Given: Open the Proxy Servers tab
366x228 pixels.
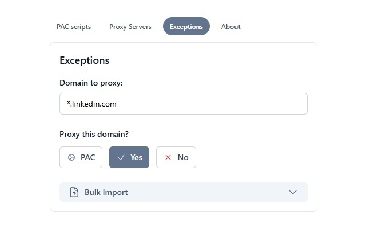Looking at the screenshot, I should [130, 27].
